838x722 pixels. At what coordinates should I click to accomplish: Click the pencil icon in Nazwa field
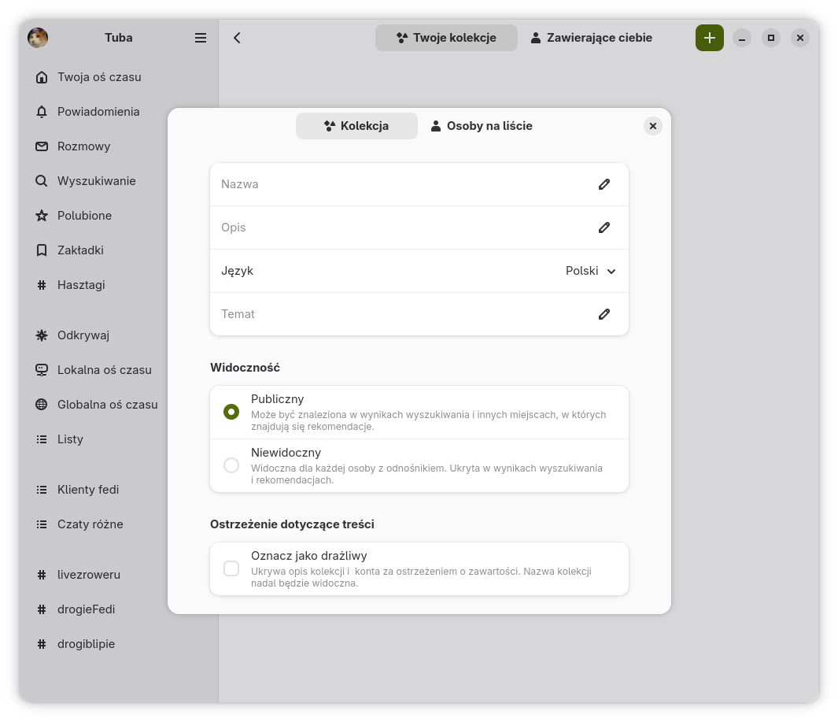point(604,184)
